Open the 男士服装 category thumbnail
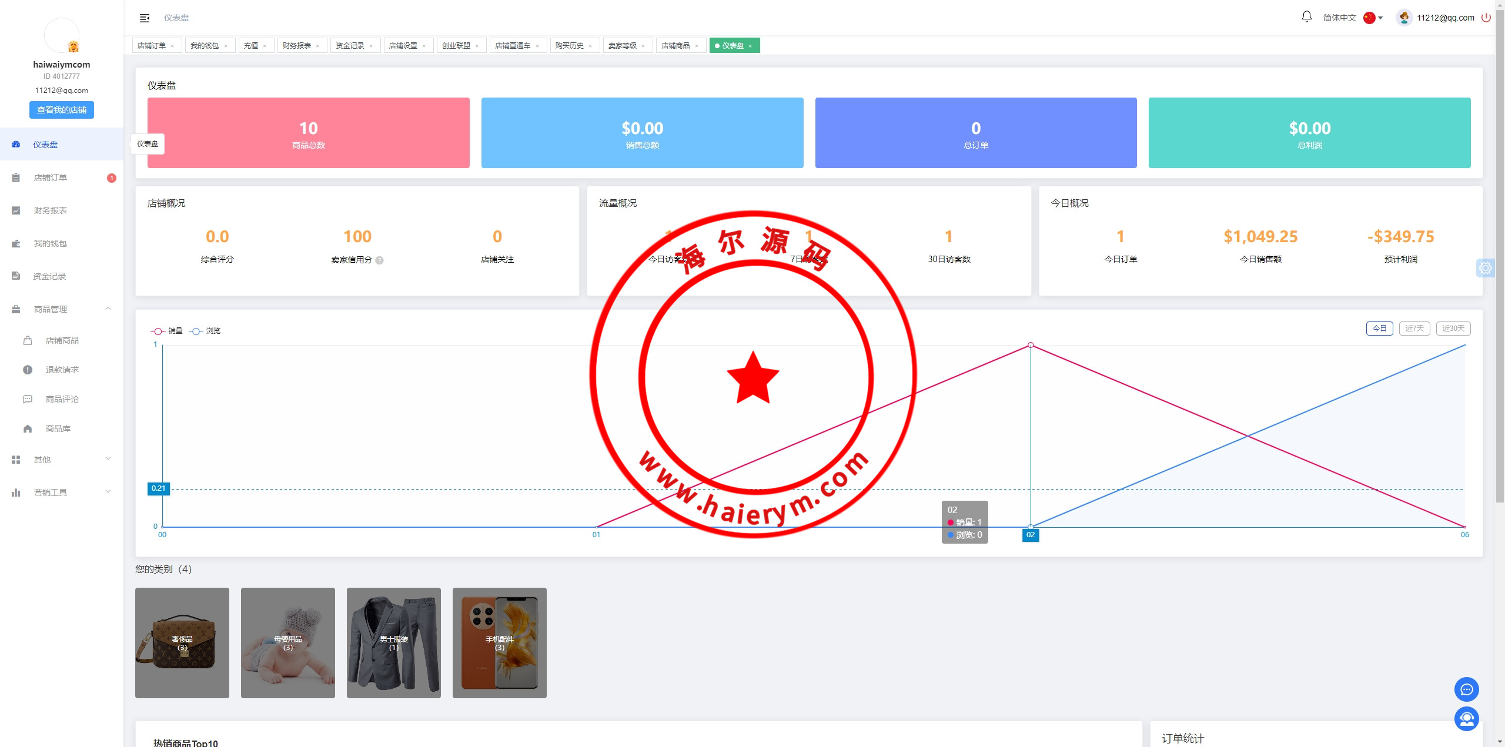 (x=394, y=643)
